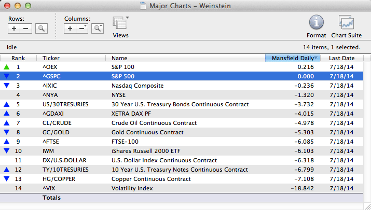Screen dimensions: 371x210
Task: Open the Columns search magnifier dropdown
Action: point(98,29)
